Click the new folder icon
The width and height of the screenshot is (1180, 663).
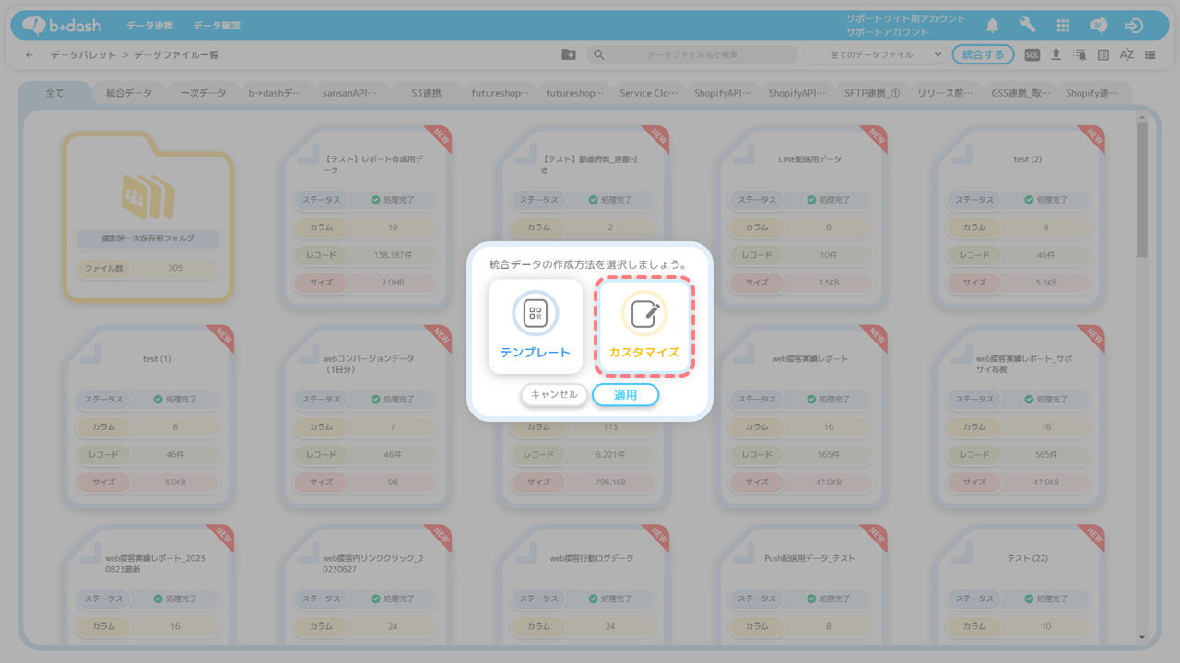pos(569,55)
